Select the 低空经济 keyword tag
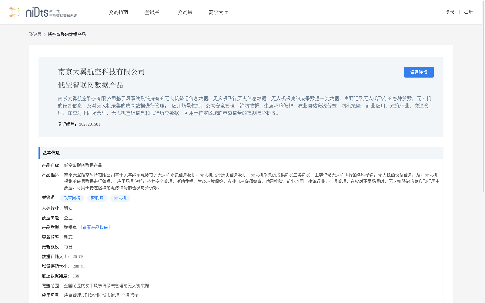This screenshot has height=303, width=485. point(72,198)
